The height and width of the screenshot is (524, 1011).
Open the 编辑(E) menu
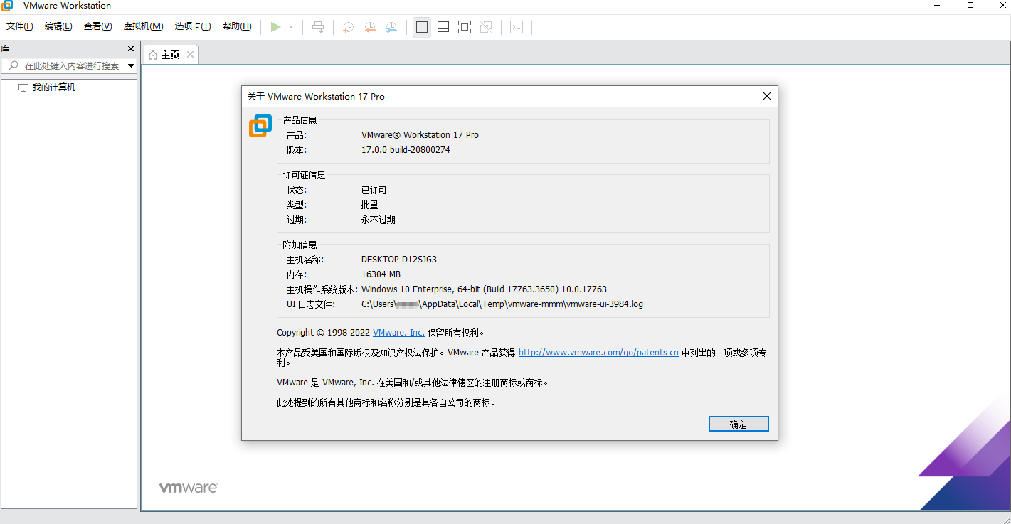[58, 26]
